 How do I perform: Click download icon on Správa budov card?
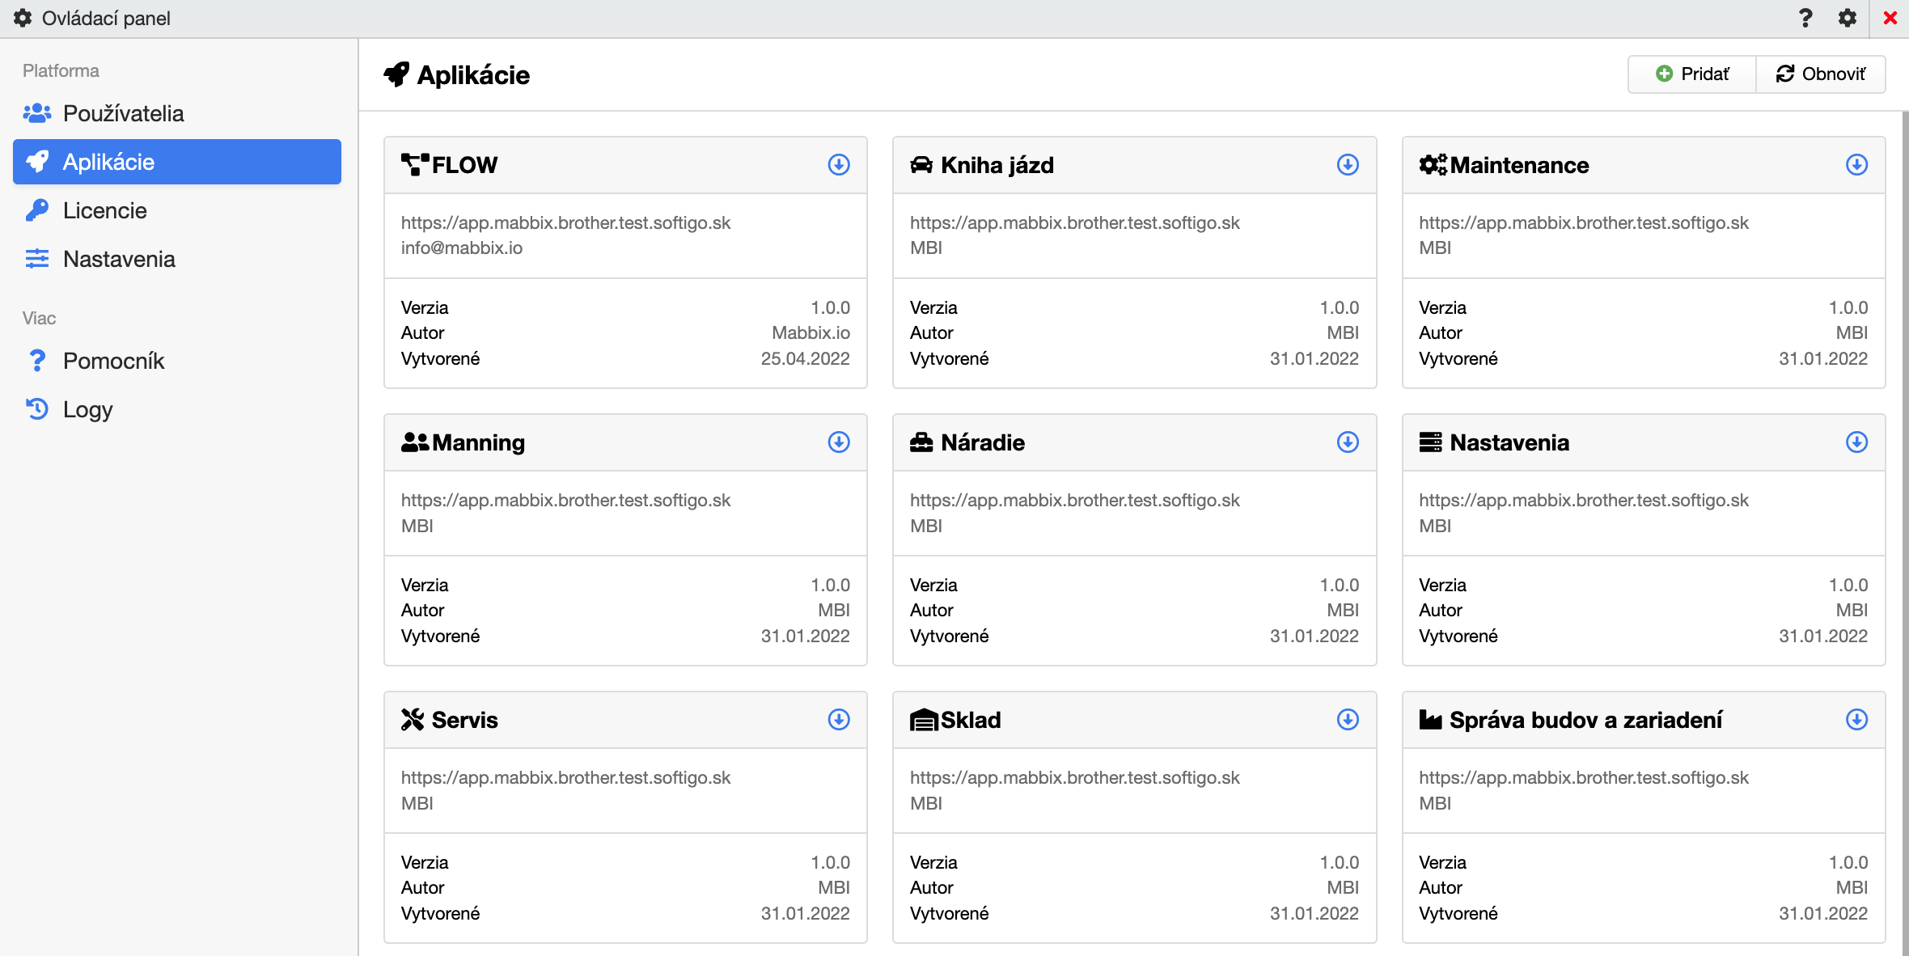1856,720
